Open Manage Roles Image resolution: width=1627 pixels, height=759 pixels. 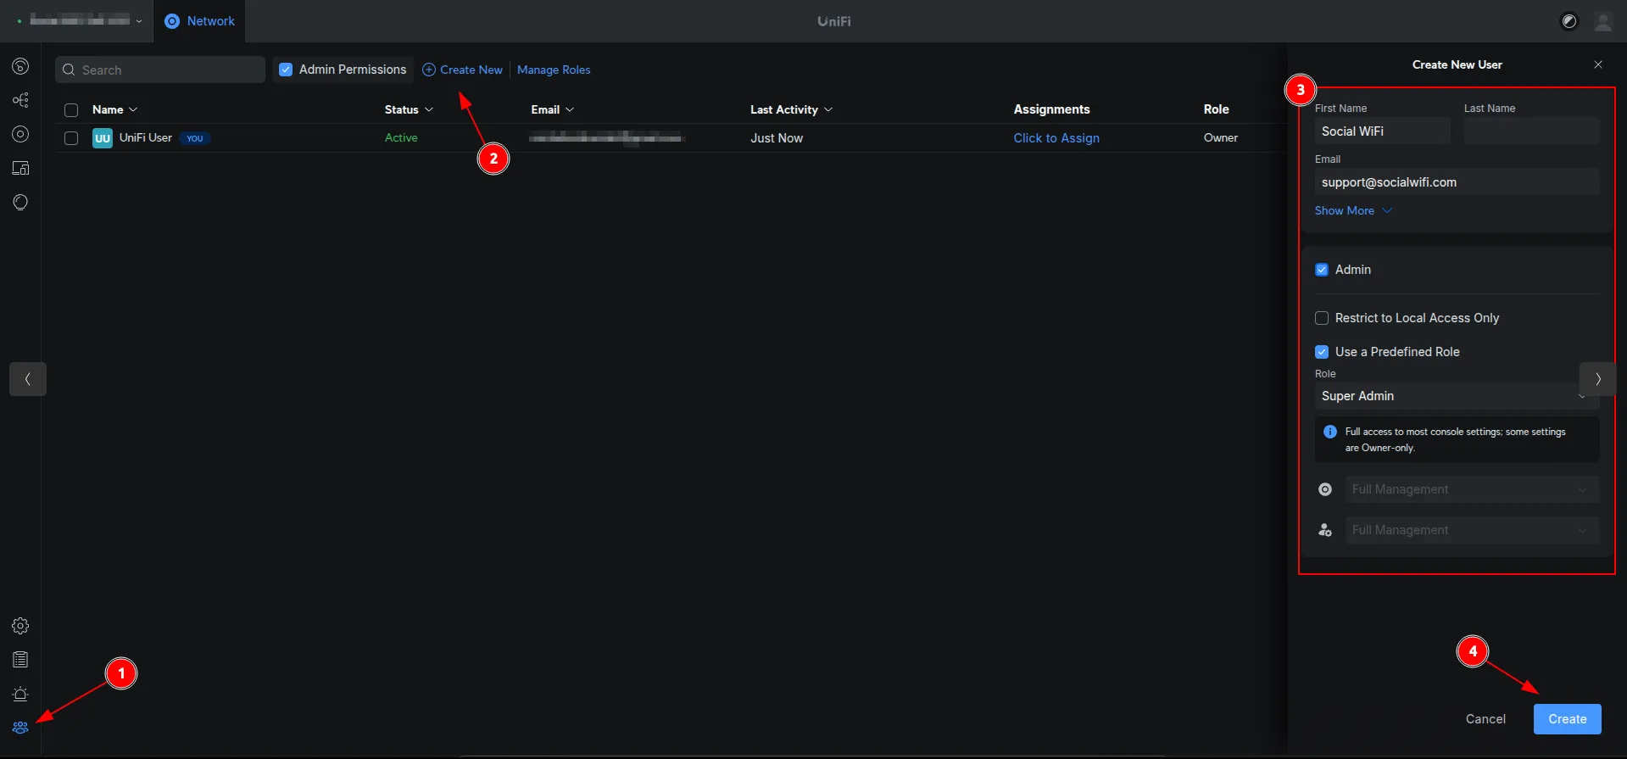pyautogui.click(x=554, y=70)
